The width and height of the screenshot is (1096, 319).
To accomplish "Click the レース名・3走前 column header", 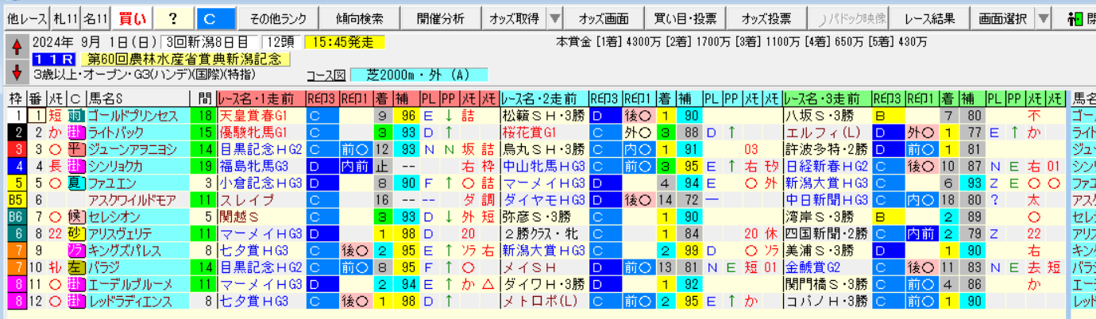I will [827, 99].
